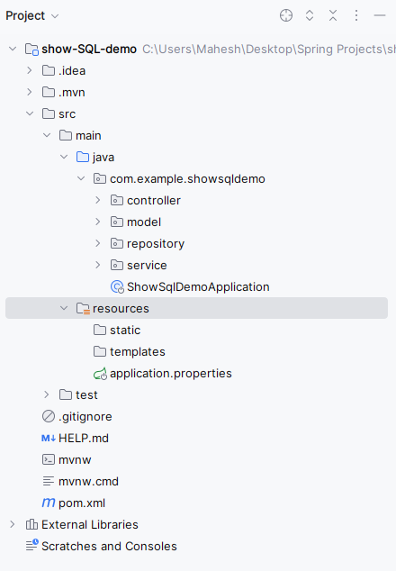396x571 pixels.
Task: Open the Project view dropdown
Action: 32,16
